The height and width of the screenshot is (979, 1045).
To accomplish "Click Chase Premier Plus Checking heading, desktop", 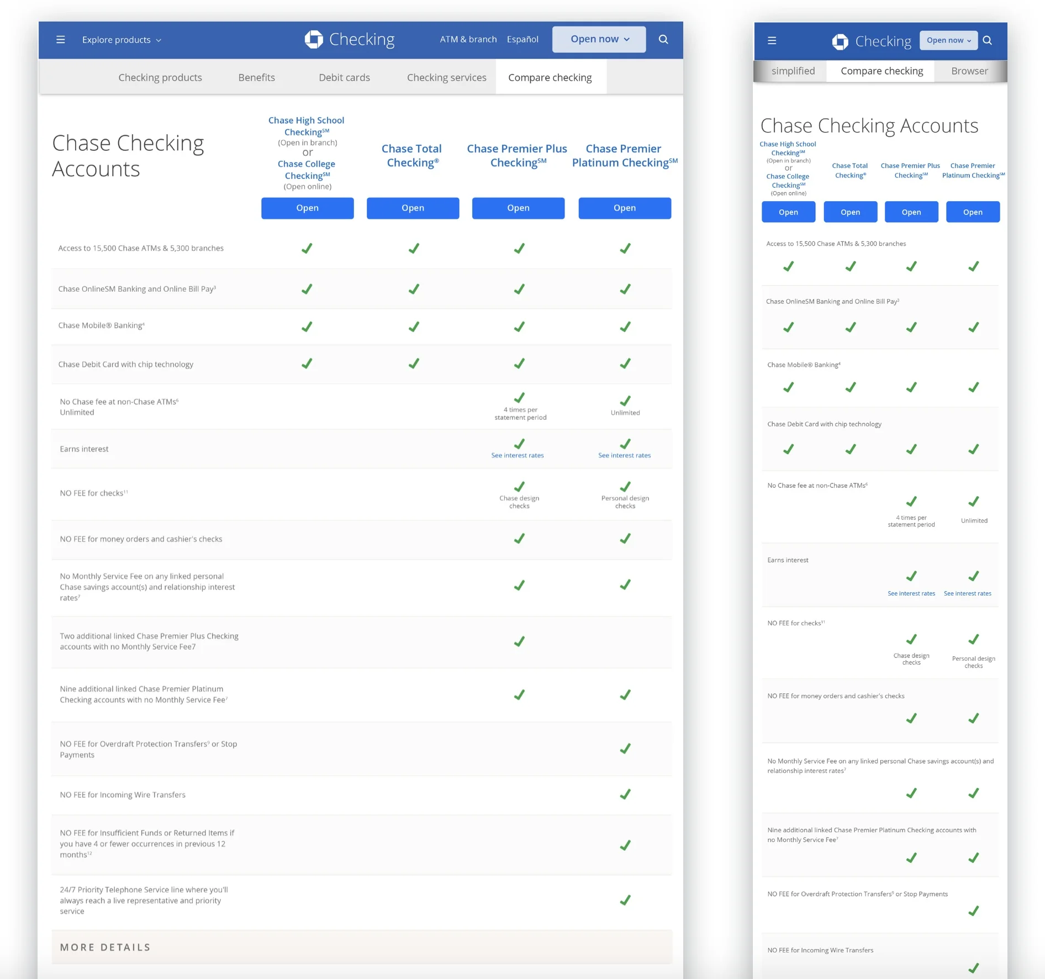I will point(518,155).
